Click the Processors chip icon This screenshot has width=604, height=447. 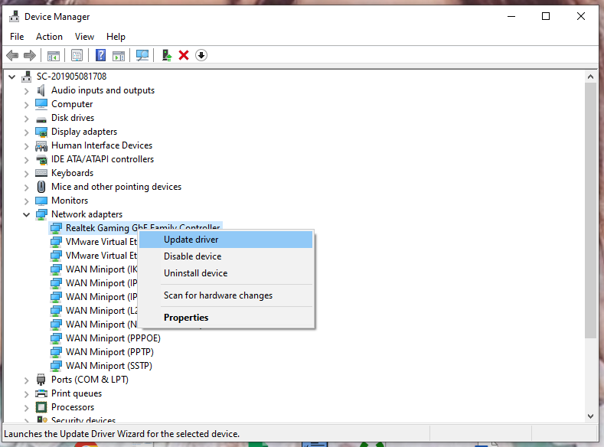(x=41, y=407)
